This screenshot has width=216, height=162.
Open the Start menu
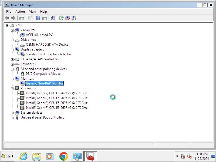pos(7,156)
